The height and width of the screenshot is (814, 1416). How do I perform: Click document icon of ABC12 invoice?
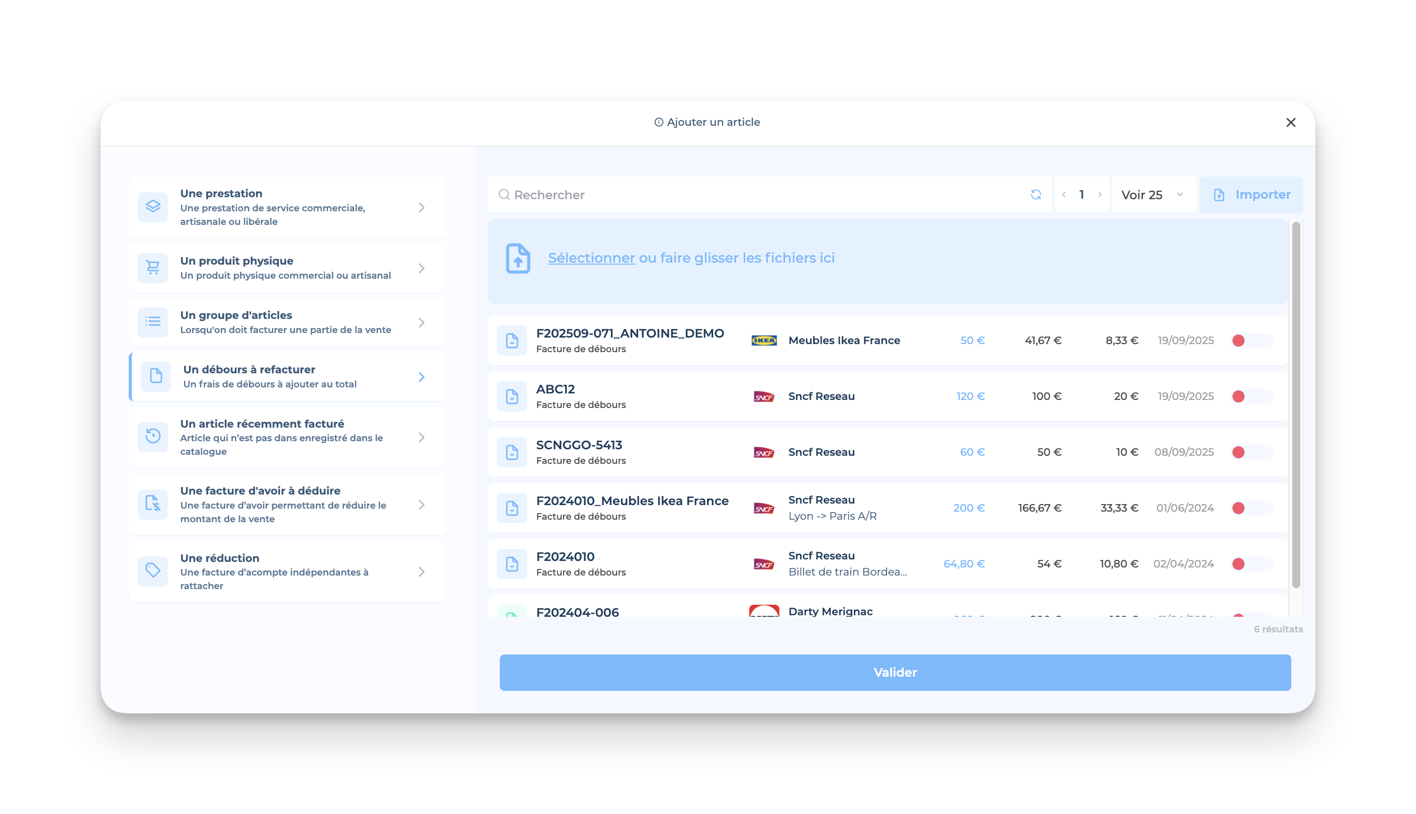(511, 396)
